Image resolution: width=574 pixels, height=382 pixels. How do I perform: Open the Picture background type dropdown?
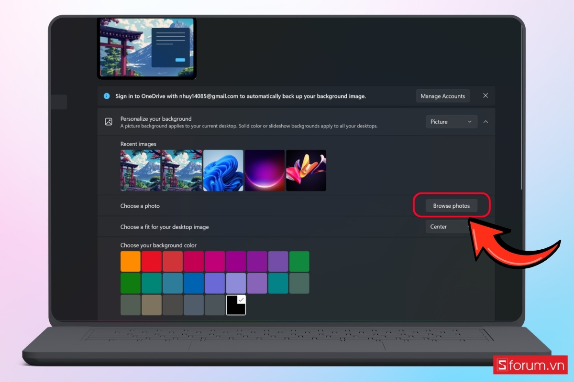click(452, 122)
